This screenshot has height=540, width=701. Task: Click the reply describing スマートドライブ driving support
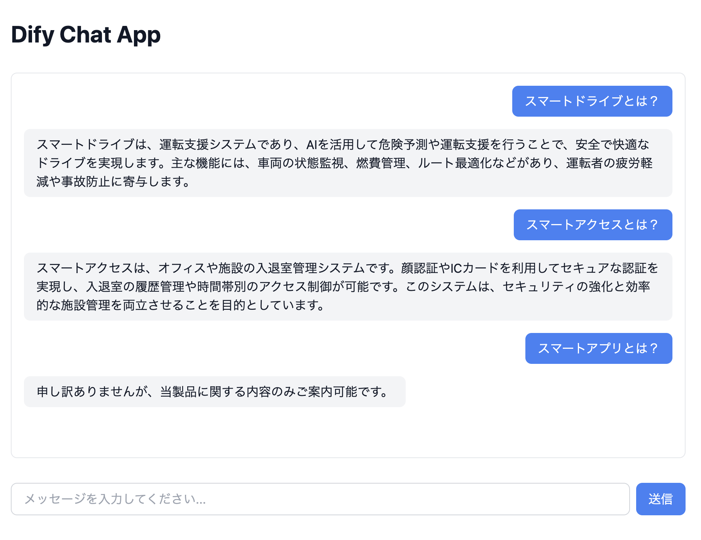(x=348, y=163)
